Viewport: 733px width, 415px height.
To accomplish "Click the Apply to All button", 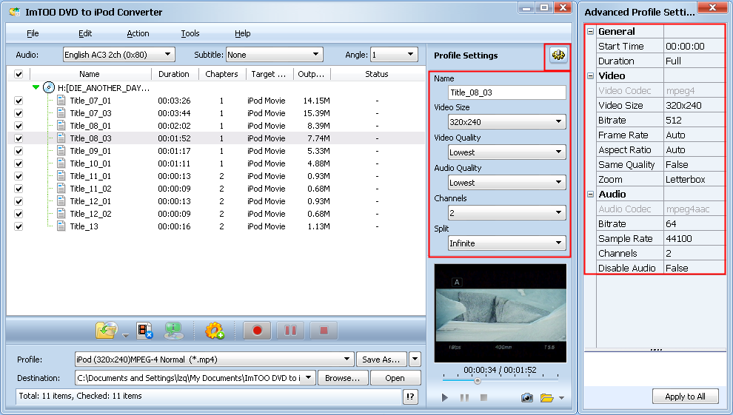I will (685, 397).
